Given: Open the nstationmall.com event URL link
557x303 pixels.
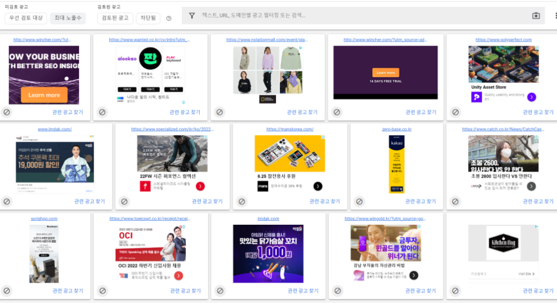Looking at the screenshot, I should click(267, 39).
